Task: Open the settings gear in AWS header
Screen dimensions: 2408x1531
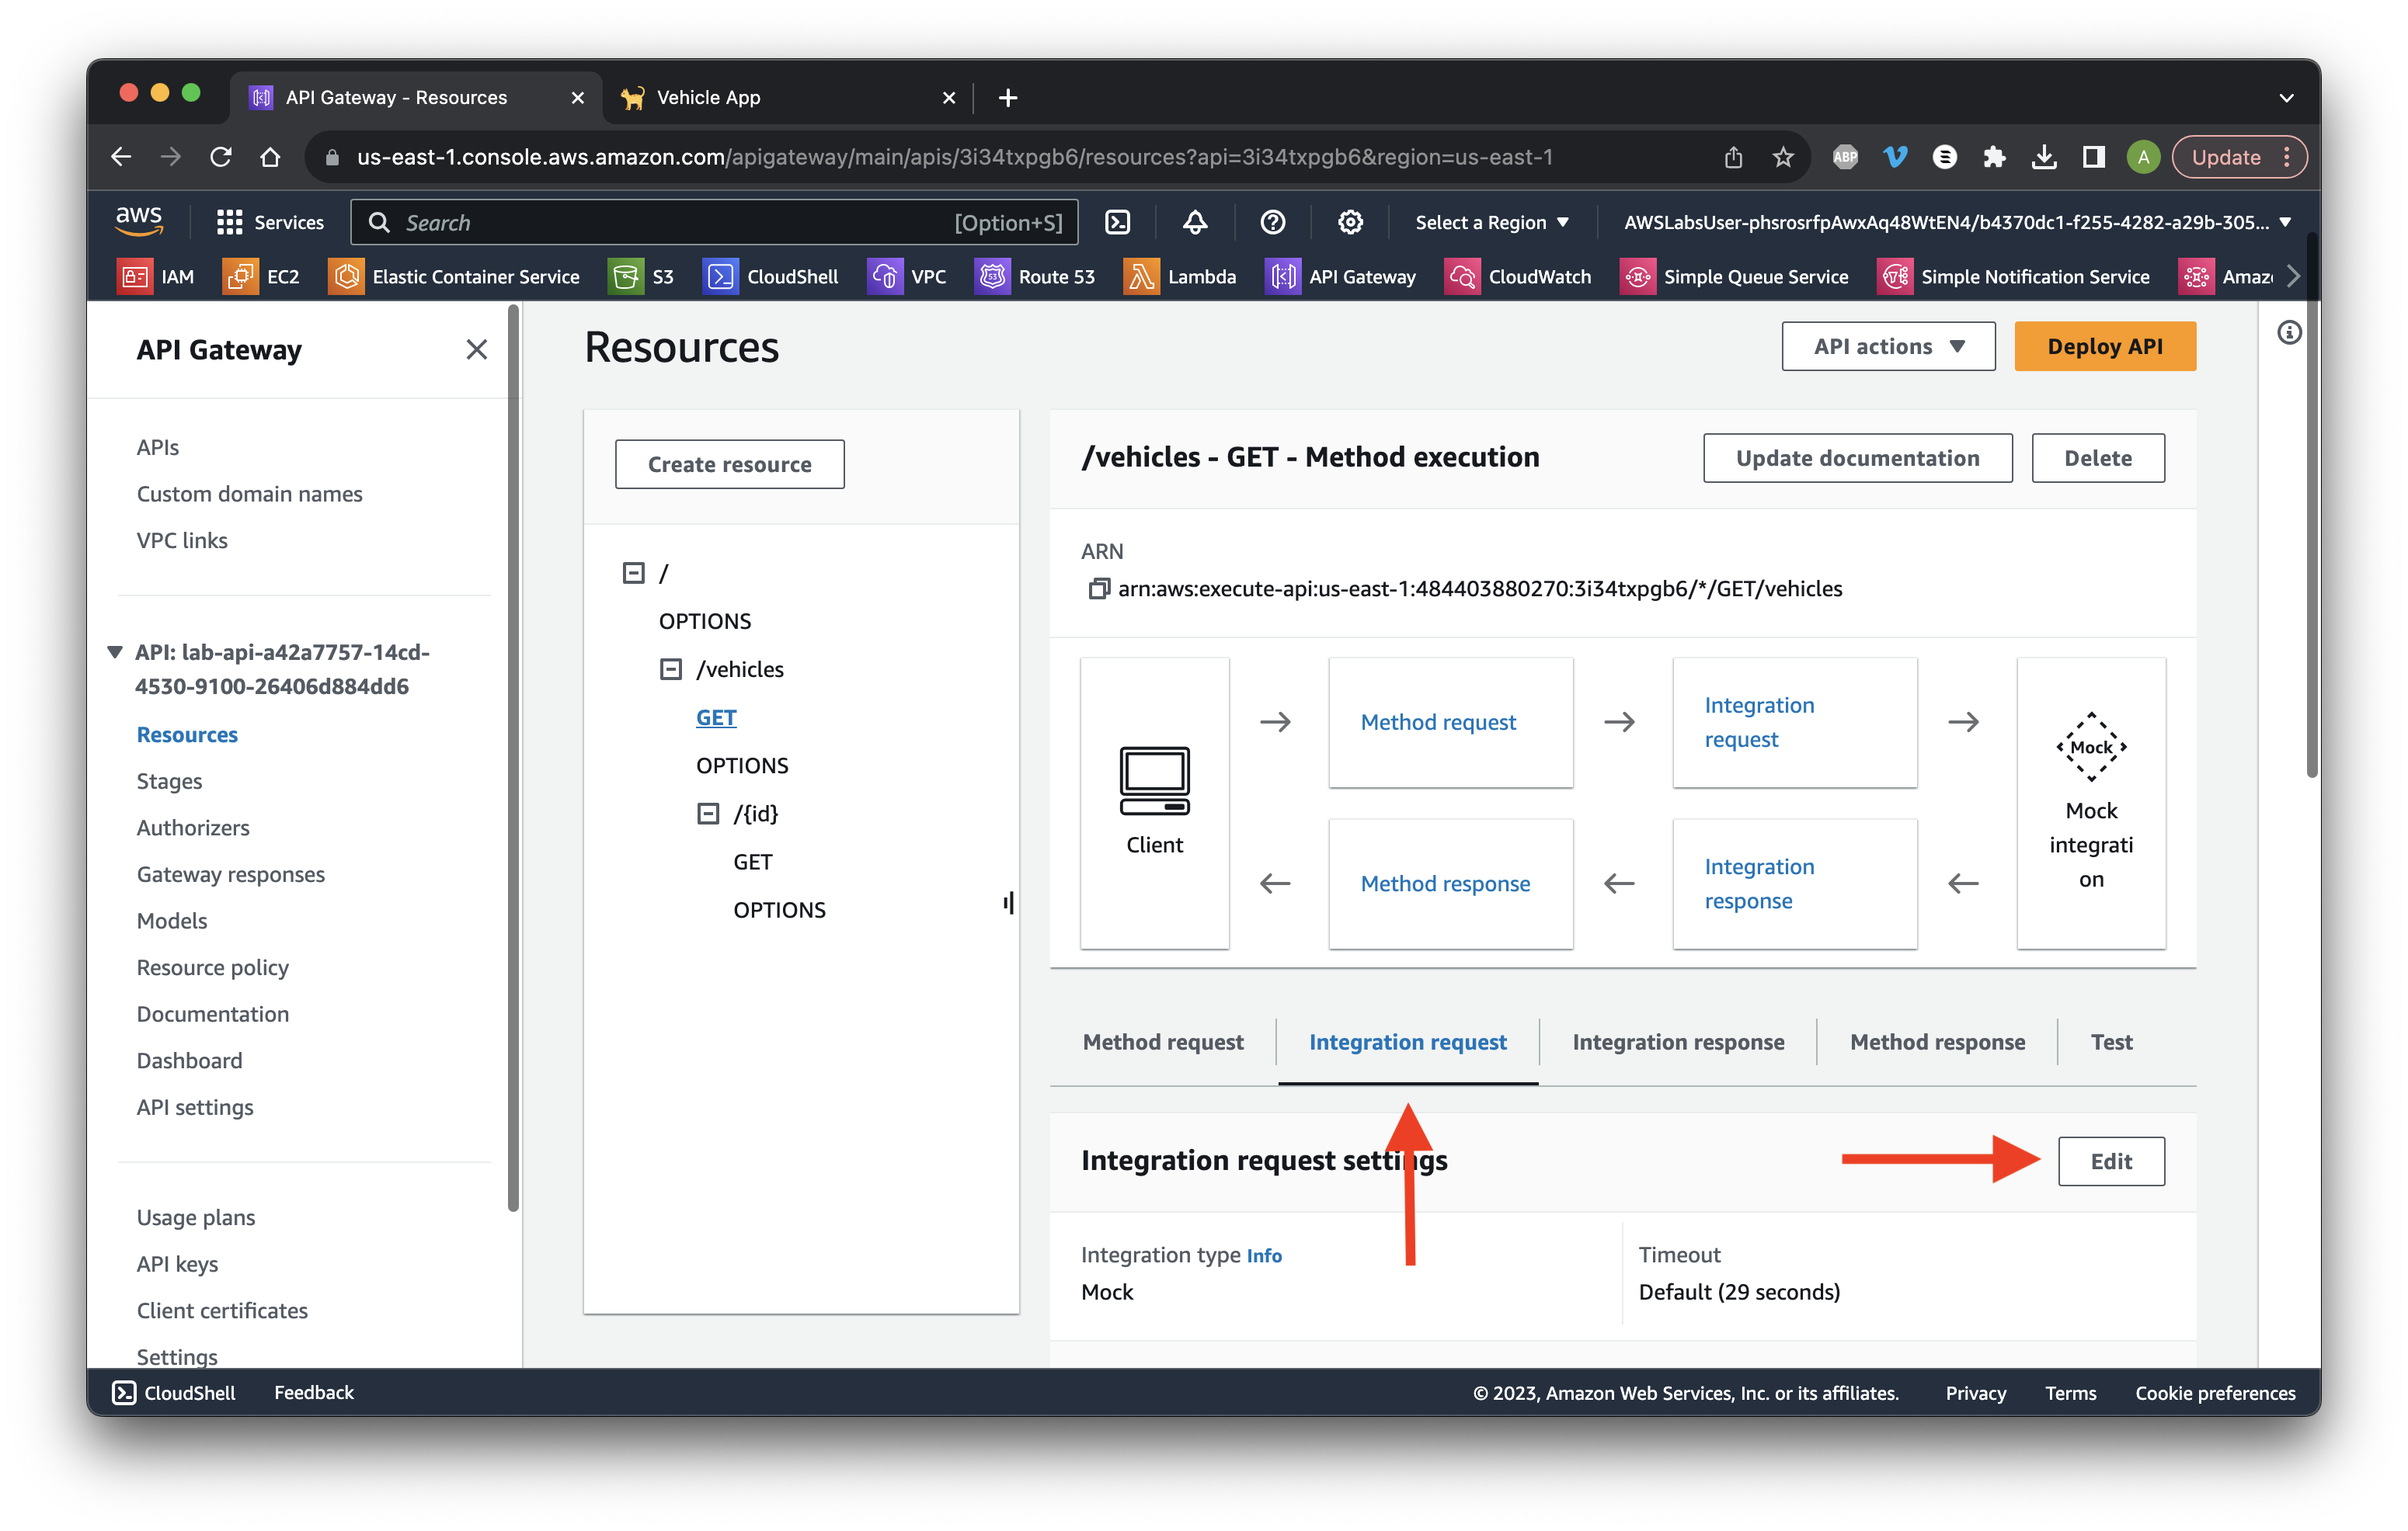Action: coord(1350,222)
